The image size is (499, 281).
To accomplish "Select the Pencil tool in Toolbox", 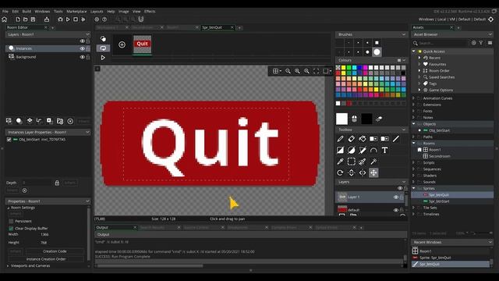I will point(340,139).
